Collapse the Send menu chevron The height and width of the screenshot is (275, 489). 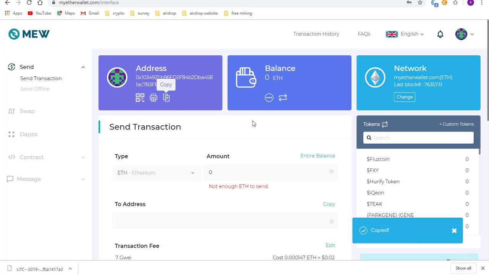pos(83,67)
